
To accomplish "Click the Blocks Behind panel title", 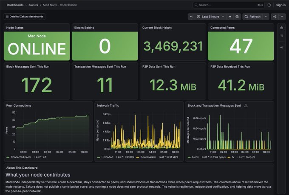I will click(84, 28).
